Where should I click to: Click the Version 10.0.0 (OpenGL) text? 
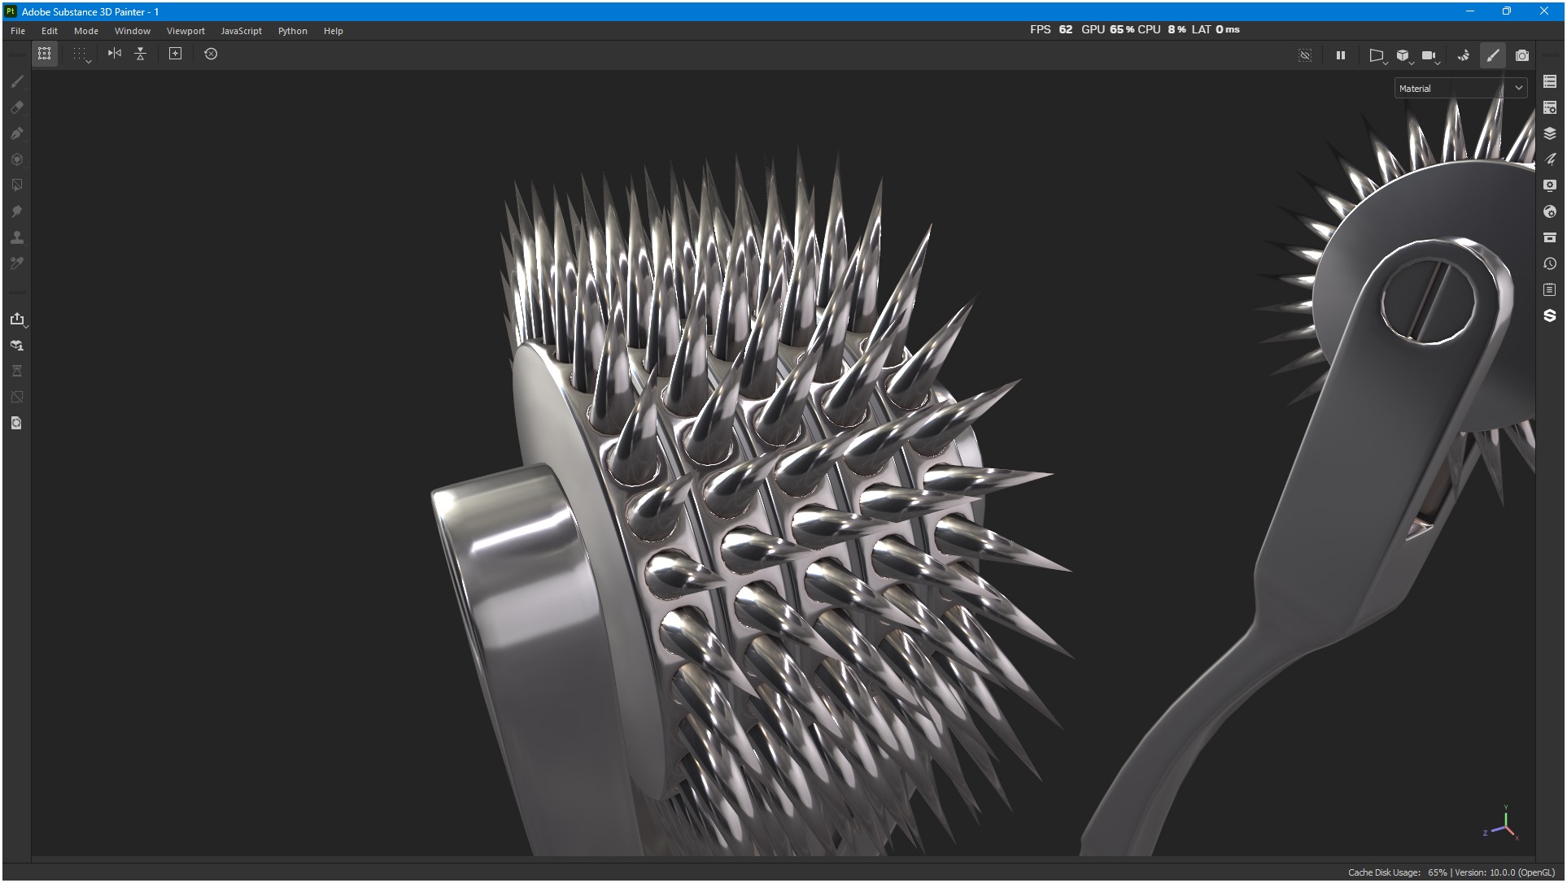[1505, 872]
